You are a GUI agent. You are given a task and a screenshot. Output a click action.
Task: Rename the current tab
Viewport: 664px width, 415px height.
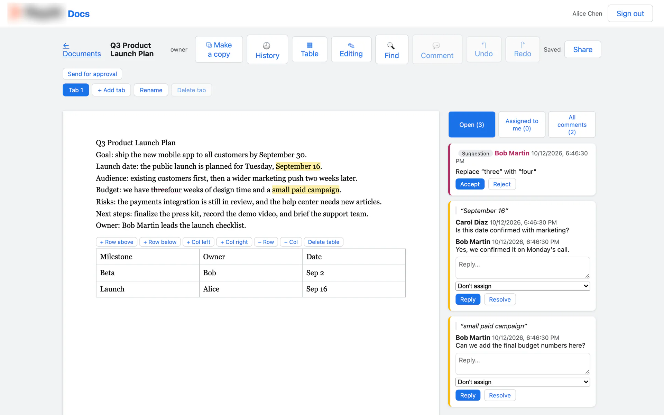151,90
